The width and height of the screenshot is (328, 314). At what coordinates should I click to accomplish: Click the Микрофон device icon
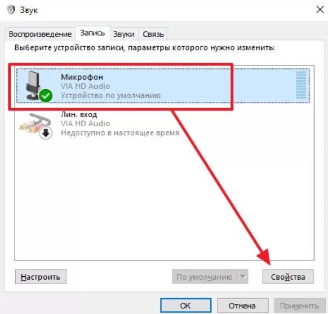(33, 86)
